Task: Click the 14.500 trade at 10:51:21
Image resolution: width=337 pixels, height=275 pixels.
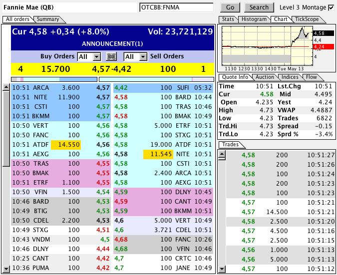Action: 281,212
